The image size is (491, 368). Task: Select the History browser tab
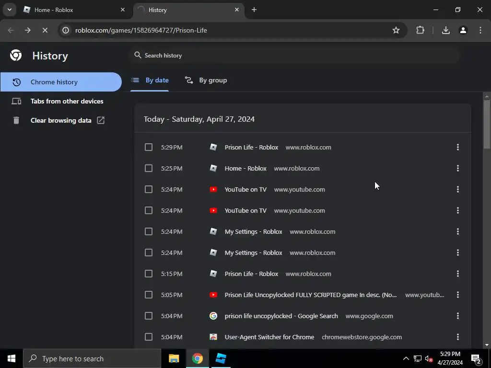tap(189, 10)
